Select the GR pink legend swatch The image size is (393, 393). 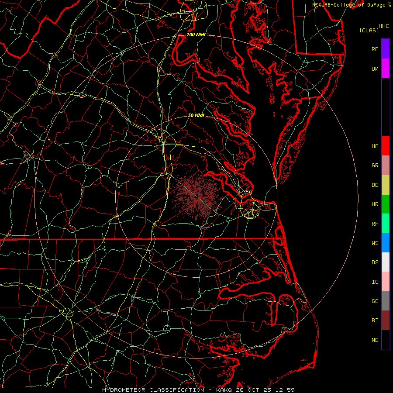[386, 165]
